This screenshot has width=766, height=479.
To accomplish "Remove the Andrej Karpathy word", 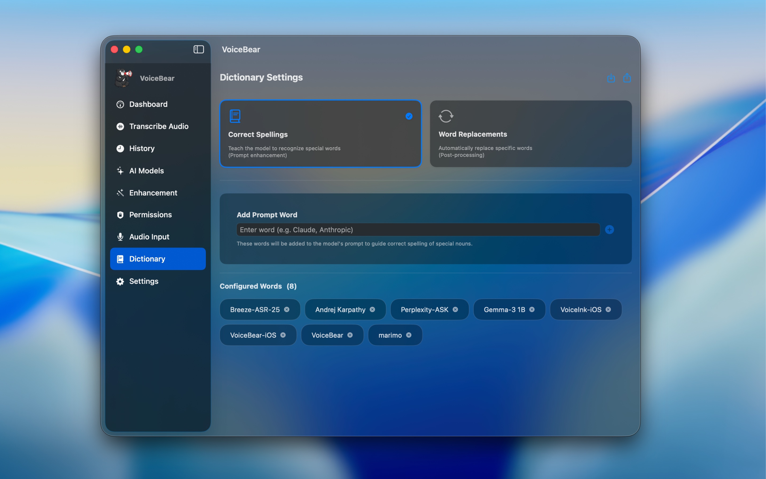I will pyautogui.click(x=372, y=310).
